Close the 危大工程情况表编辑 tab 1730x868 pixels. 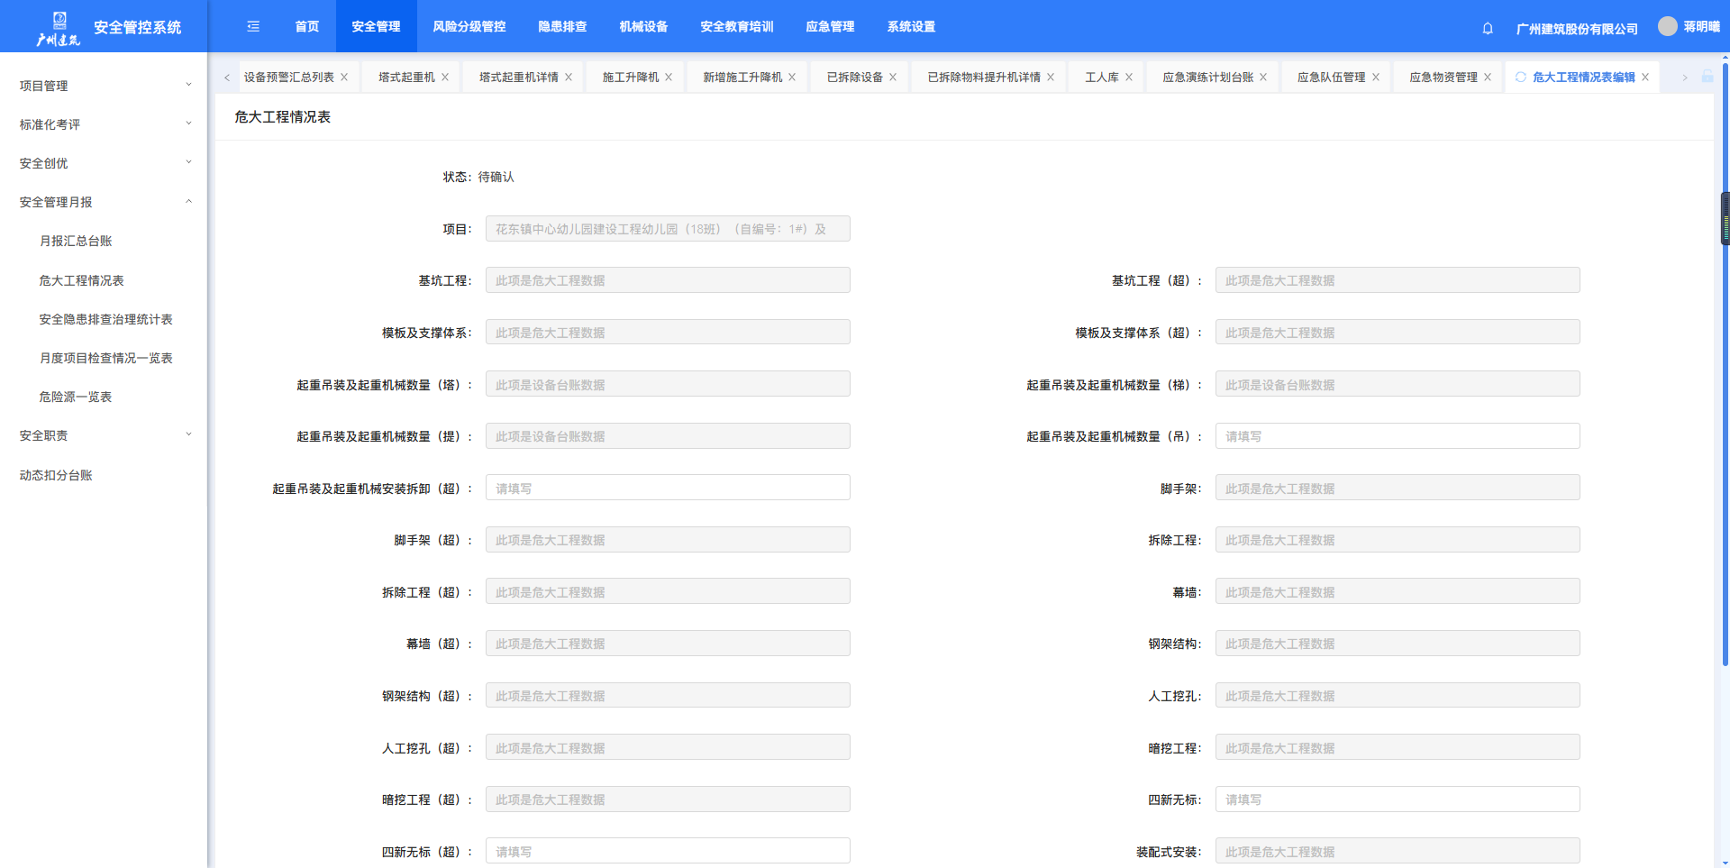click(1645, 78)
